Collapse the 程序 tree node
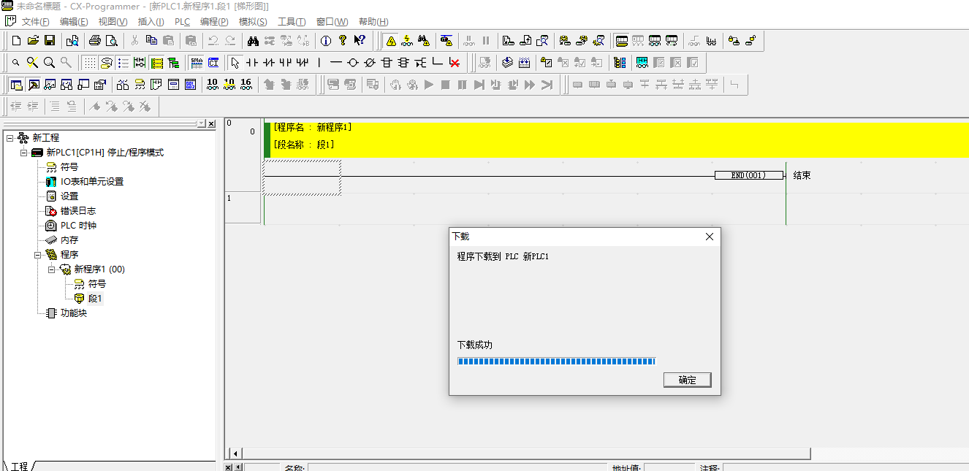 38,255
